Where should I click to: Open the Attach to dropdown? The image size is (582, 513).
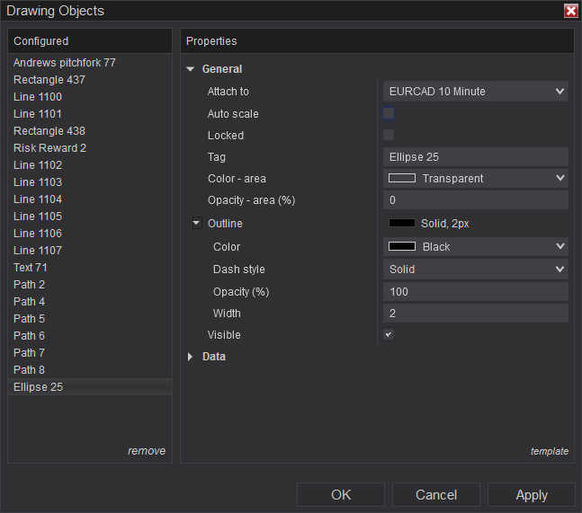475,92
